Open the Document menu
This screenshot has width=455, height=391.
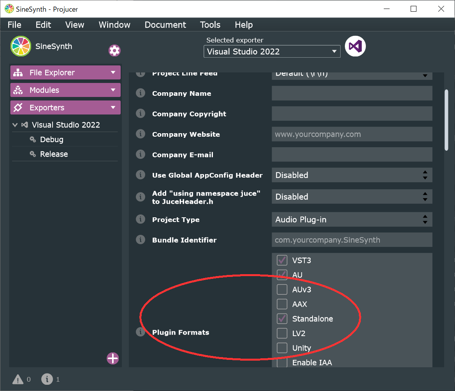(x=165, y=25)
